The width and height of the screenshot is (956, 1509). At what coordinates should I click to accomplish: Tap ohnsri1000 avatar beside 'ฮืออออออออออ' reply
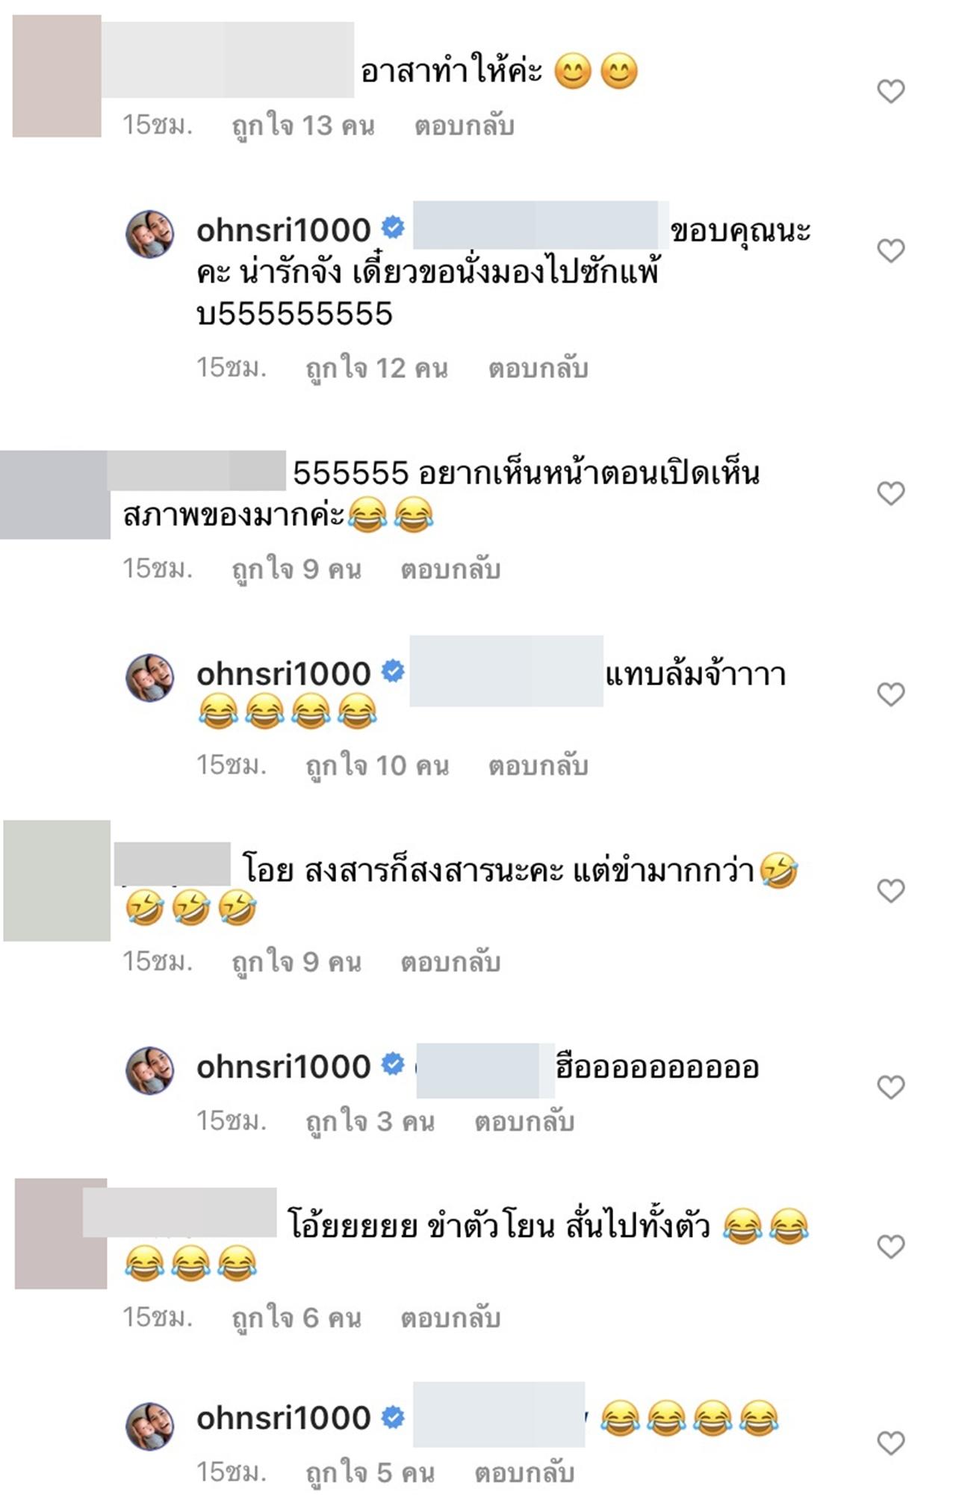[149, 1070]
